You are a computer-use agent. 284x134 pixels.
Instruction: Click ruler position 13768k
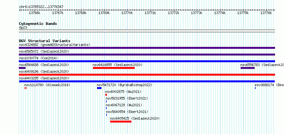click(x=81, y=13)
